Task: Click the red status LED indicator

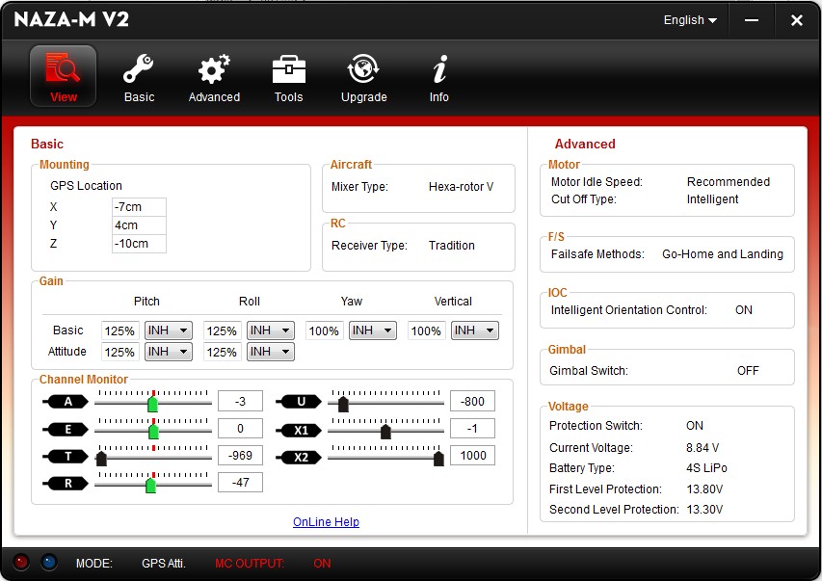Action: coord(22,563)
